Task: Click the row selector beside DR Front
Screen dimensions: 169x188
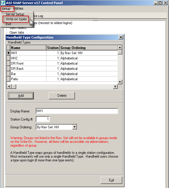Action: [x=9, y=63]
